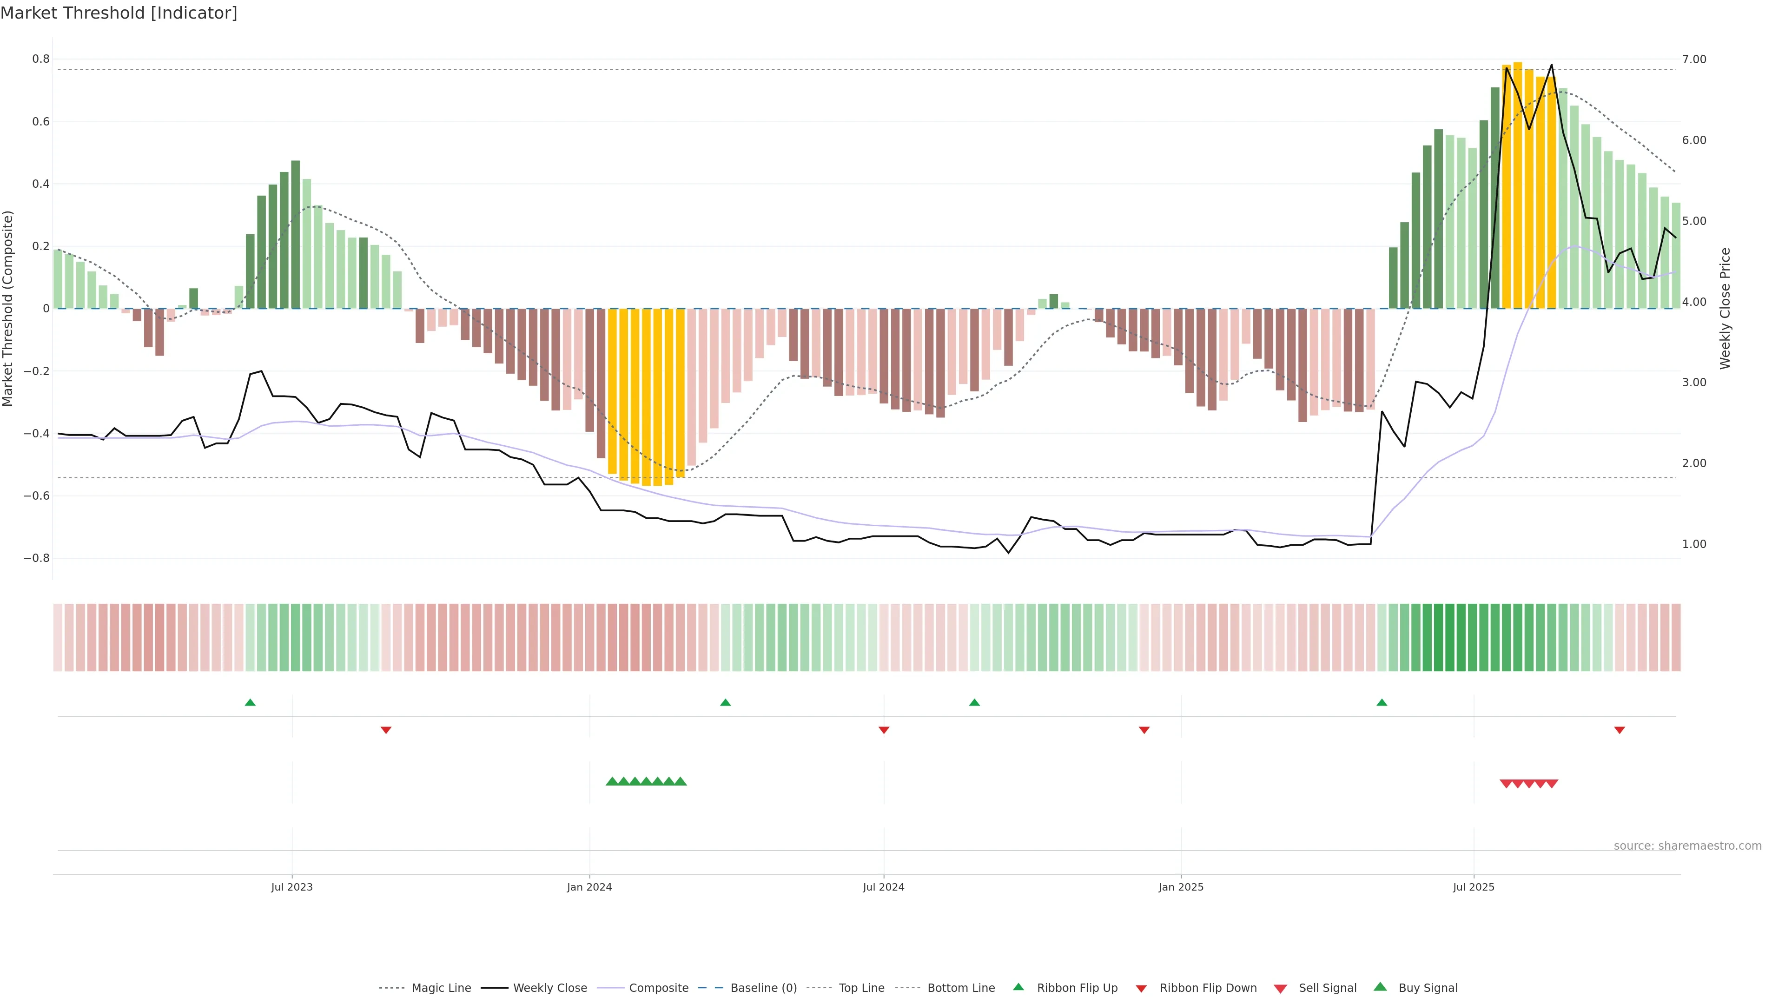The image size is (1785, 1004).
Task: Click the Jul 2023 x-axis label
Action: coord(292,887)
